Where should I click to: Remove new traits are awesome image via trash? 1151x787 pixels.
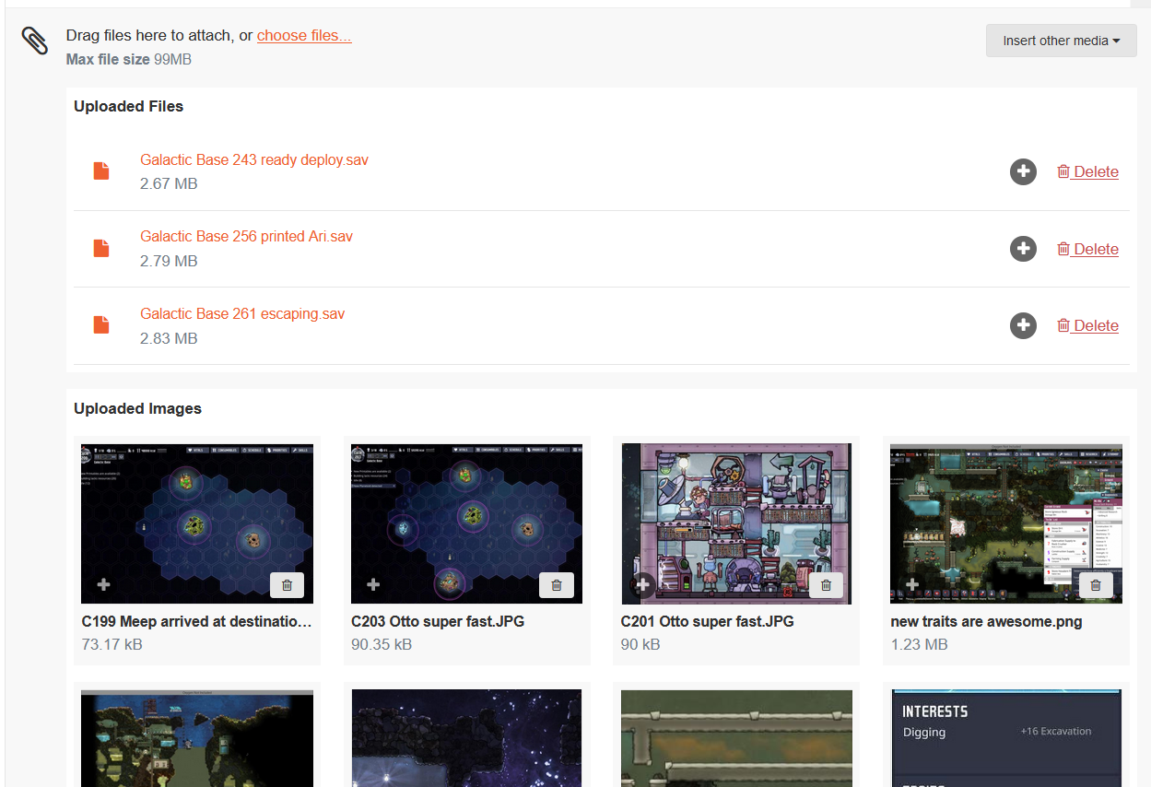1095,585
